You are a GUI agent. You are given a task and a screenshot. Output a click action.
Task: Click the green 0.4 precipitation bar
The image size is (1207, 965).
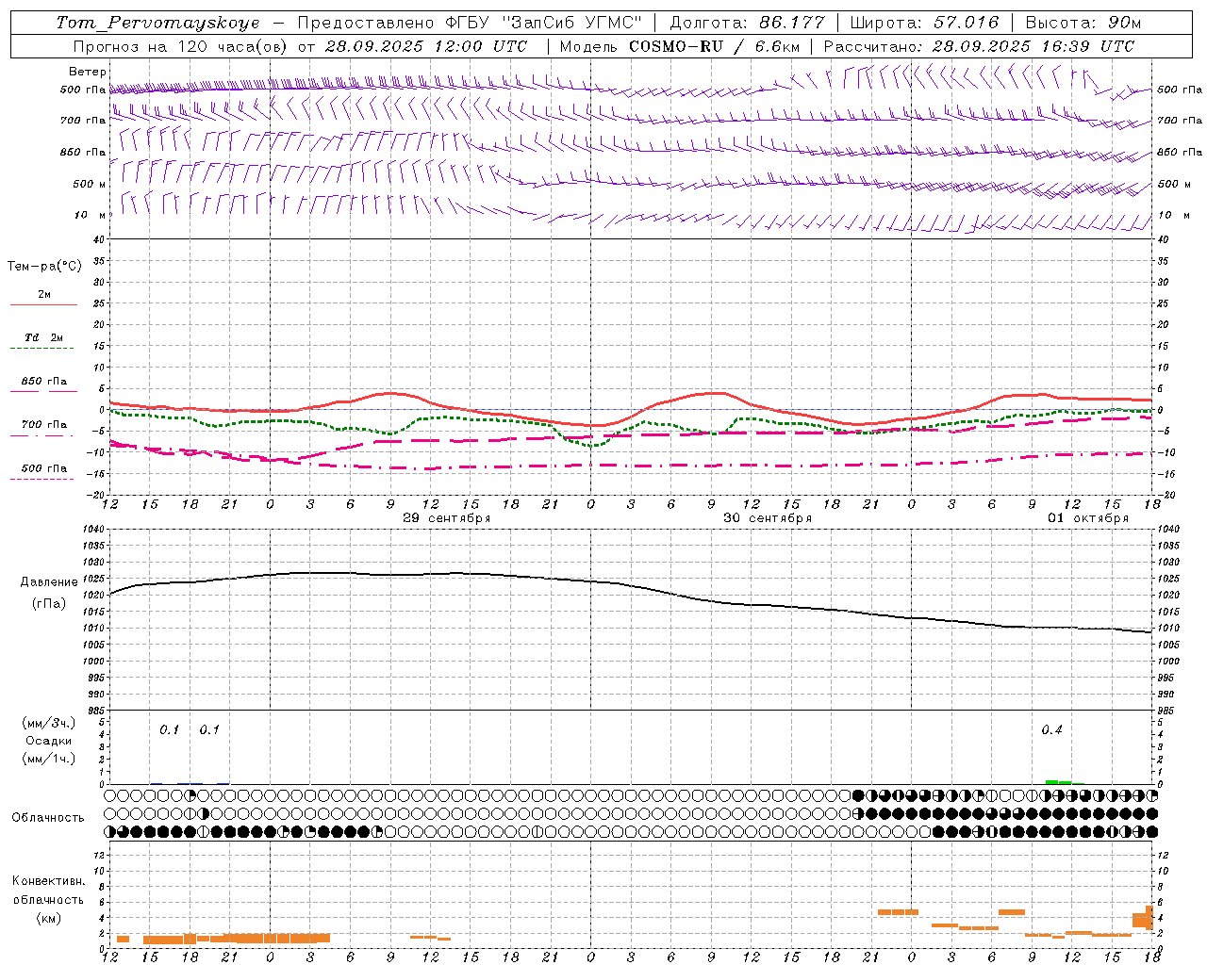[x=1058, y=782]
